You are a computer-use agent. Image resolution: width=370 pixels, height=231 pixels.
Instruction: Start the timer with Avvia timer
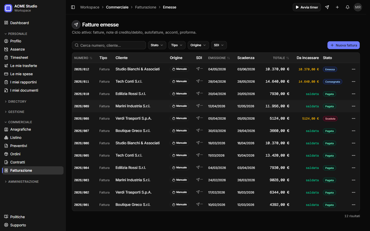click(x=307, y=7)
